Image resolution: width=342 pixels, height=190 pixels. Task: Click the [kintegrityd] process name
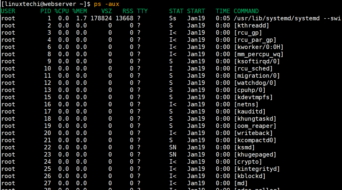[x=257, y=169]
